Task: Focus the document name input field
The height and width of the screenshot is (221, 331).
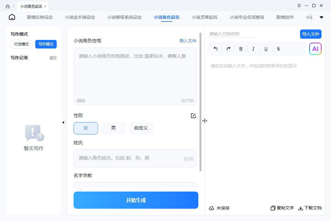Action: (x=232, y=34)
